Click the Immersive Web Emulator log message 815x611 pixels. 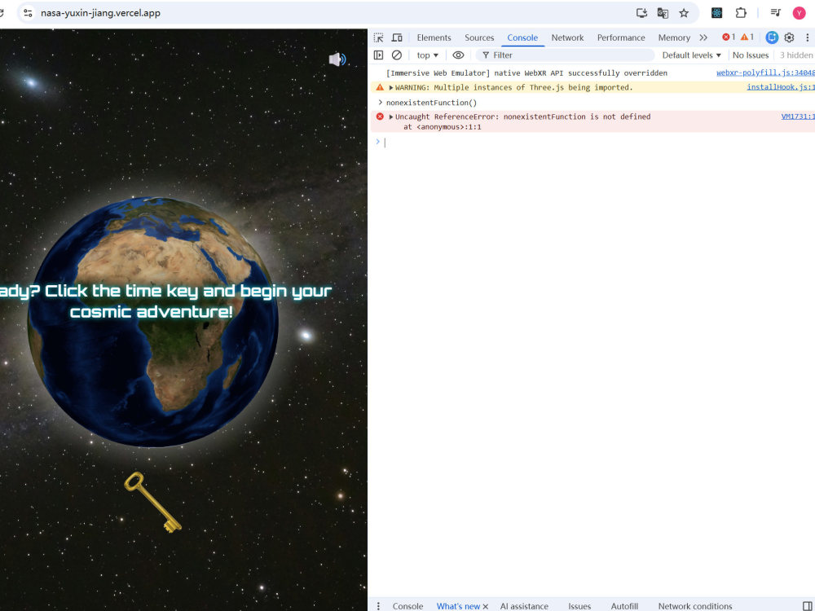pos(526,73)
